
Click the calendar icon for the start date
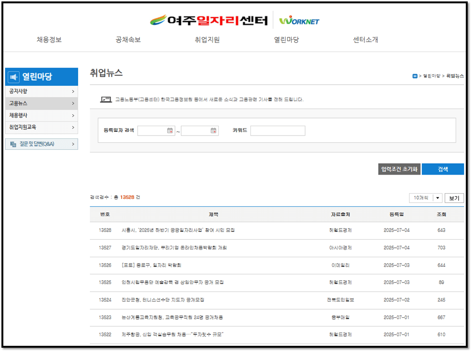170,131
